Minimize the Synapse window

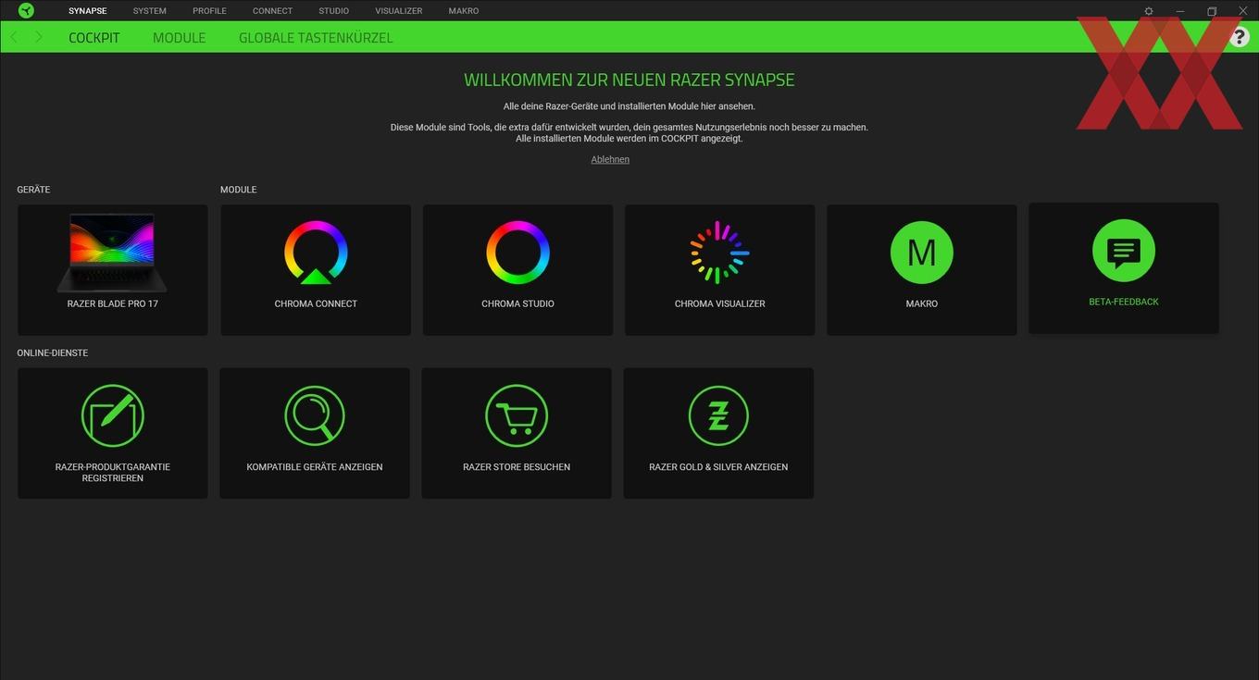point(1180,11)
